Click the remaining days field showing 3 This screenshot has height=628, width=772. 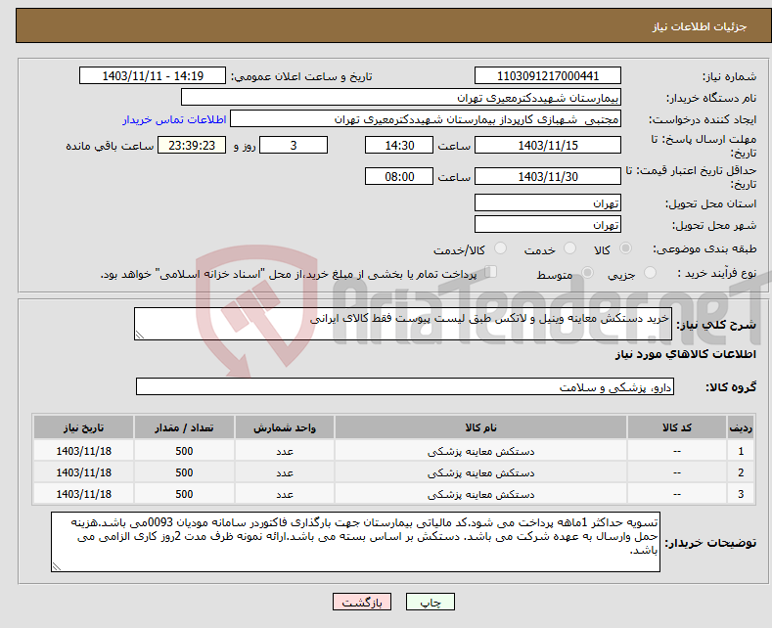(294, 145)
